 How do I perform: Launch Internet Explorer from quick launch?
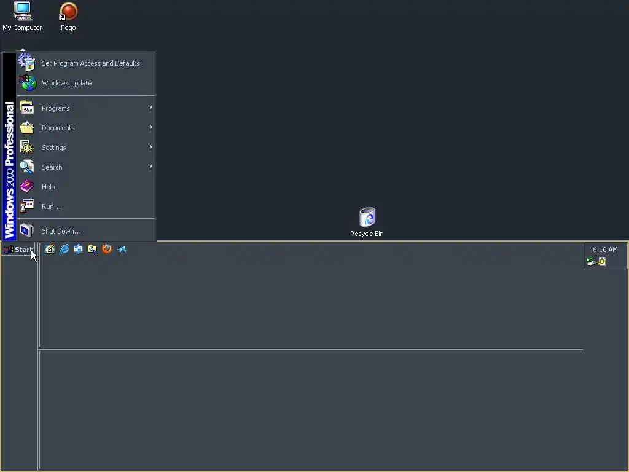64,250
